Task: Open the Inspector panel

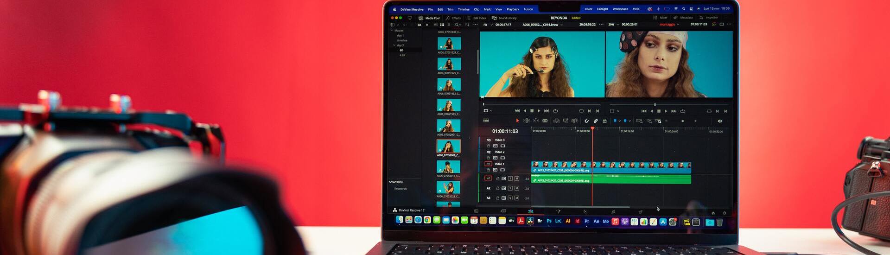Action: coord(709,18)
